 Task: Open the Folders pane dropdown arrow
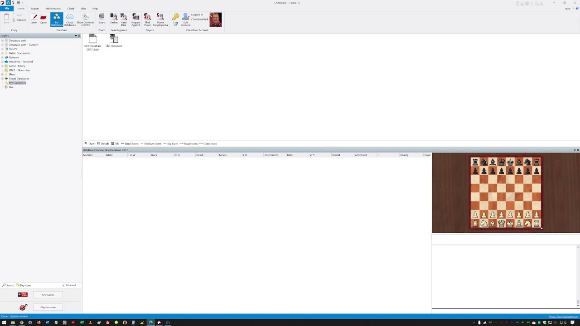click(x=76, y=36)
